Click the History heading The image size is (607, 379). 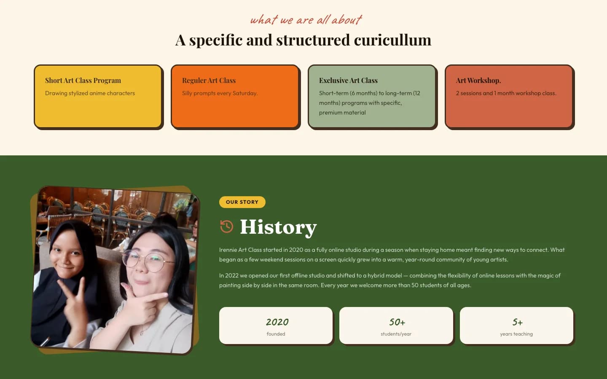tap(278, 227)
